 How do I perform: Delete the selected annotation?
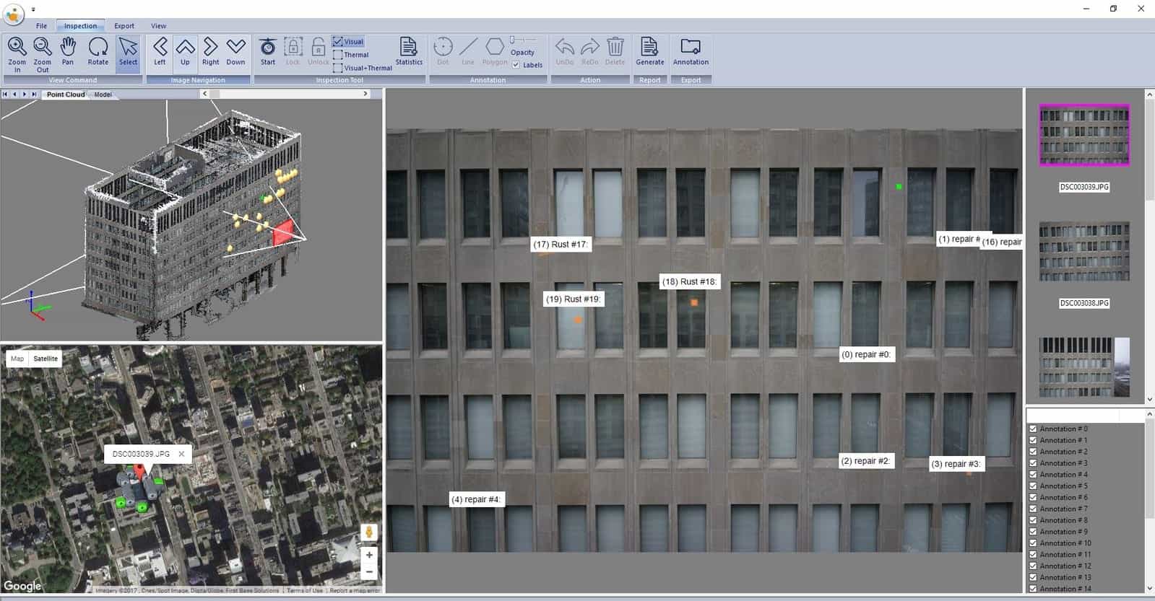(615, 52)
